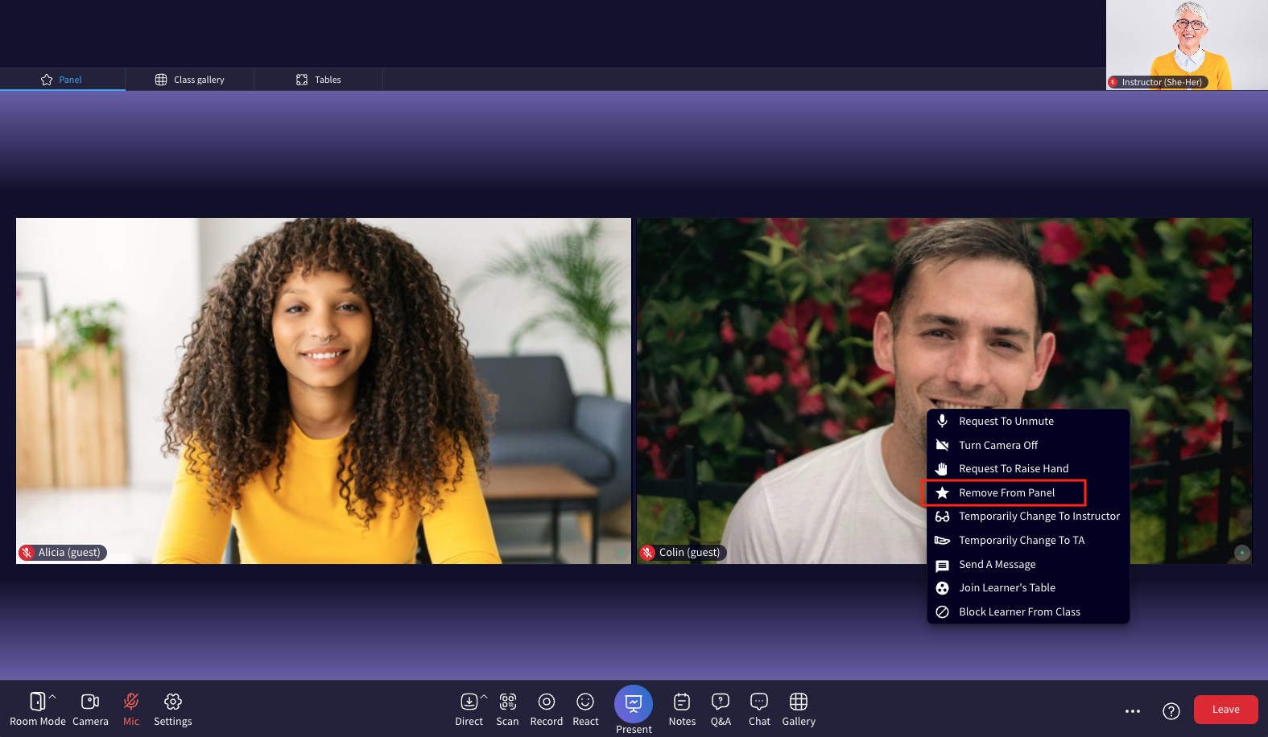The image size is (1268, 737).
Task: Select Join Learner's Table
Action: (x=1028, y=587)
